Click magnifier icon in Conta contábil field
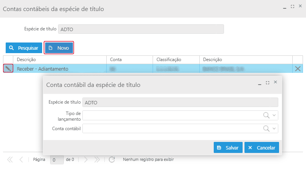 click(x=267, y=129)
